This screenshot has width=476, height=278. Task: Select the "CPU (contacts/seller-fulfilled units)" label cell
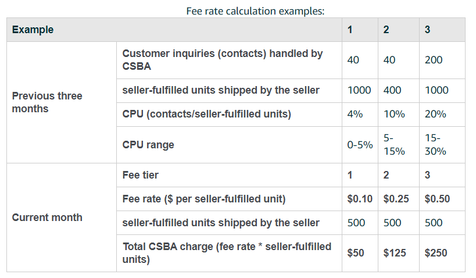point(206,114)
